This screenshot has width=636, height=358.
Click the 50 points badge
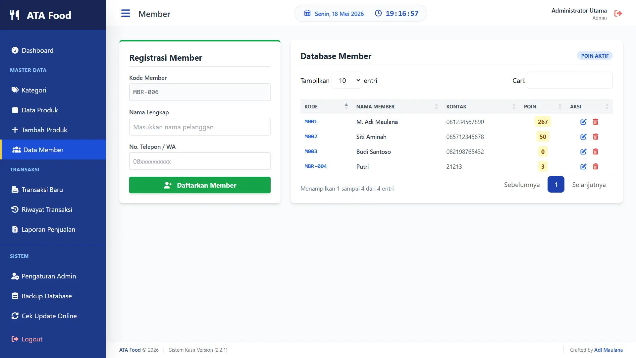(x=543, y=137)
